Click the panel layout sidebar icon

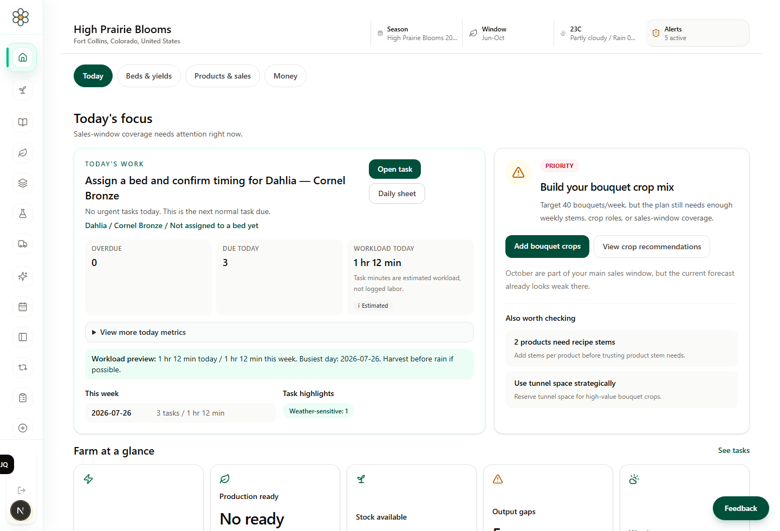(23, 337)
